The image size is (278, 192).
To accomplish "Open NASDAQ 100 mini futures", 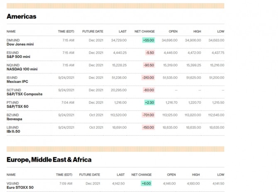I will [22, 69].
